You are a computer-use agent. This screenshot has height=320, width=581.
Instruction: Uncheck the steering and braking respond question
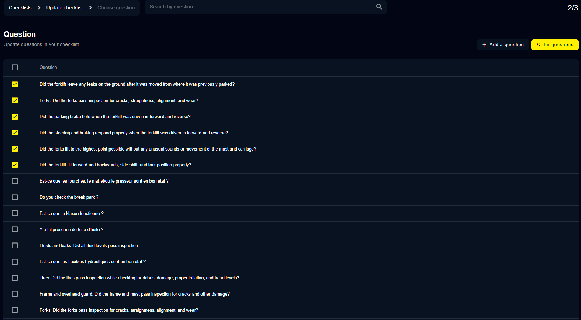tap(15, 133)
